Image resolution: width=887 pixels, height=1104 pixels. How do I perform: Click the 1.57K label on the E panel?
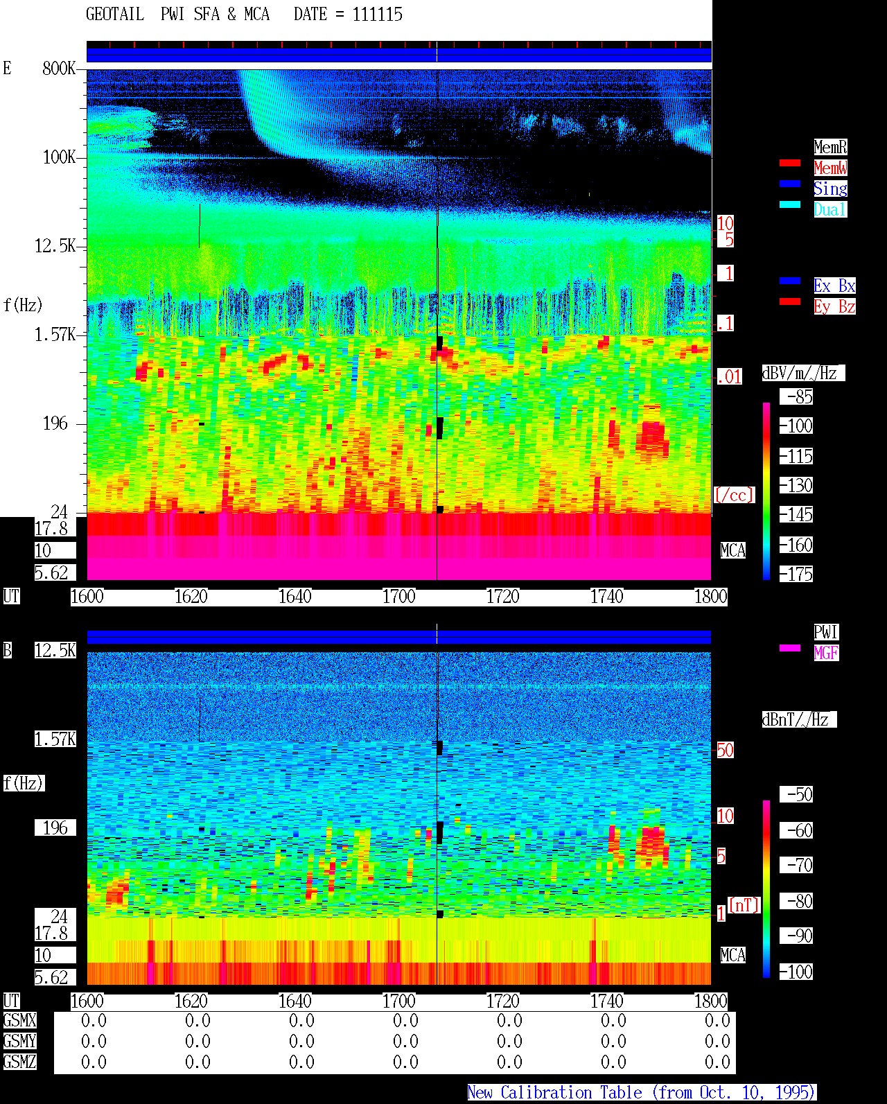[55, 335]
